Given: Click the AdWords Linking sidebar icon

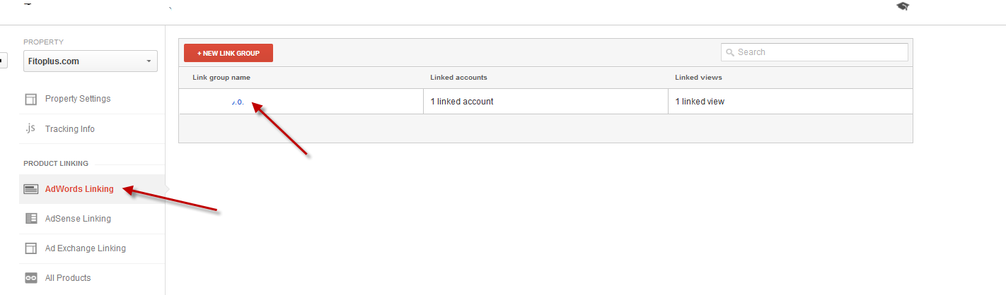Looking at the screenshot, I should pyautogui.click(x=30, y=189).
